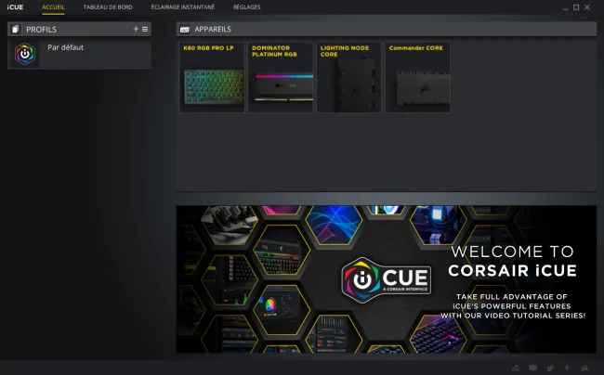Open the profiles list menu icon
This screenshot has width=604, height=375.
click(145, 29)
